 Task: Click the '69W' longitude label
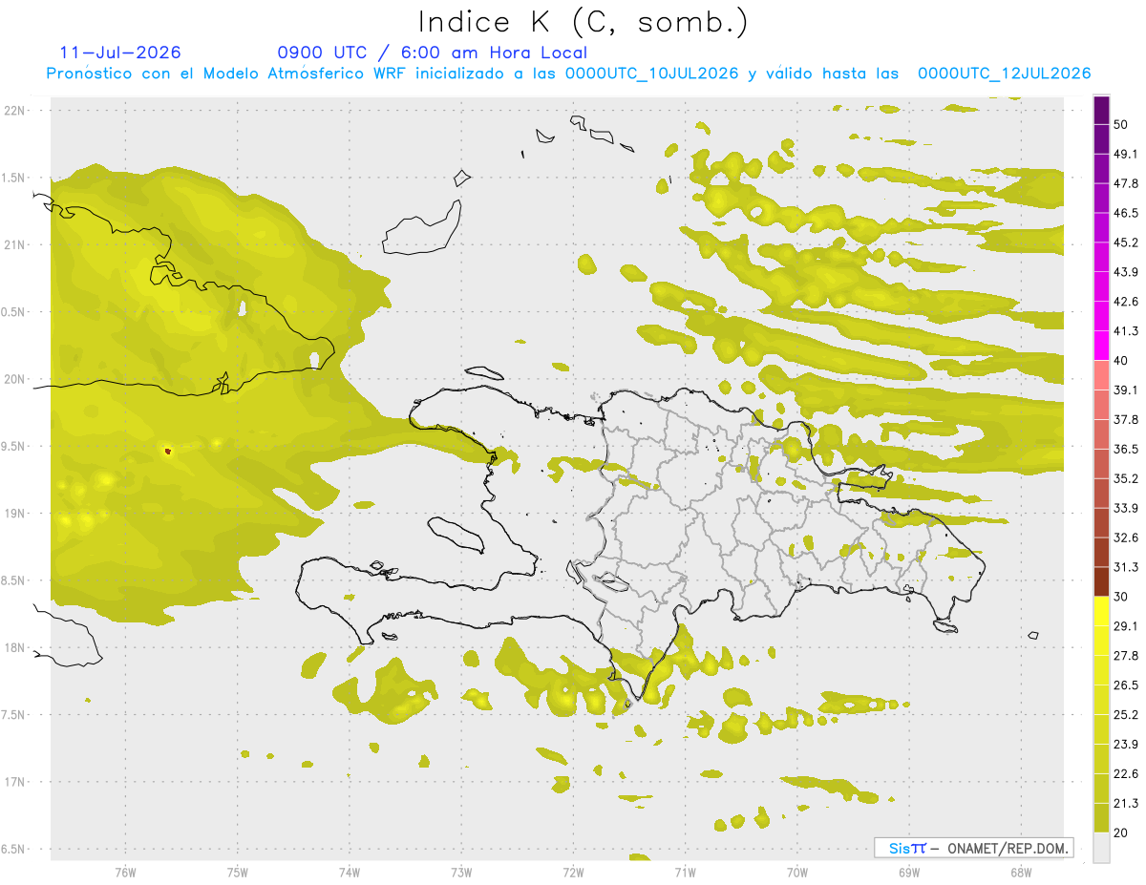909,872
